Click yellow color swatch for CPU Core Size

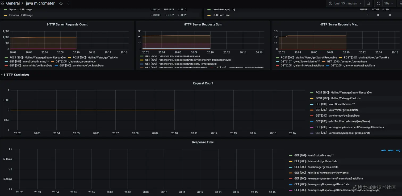[209, 15]
